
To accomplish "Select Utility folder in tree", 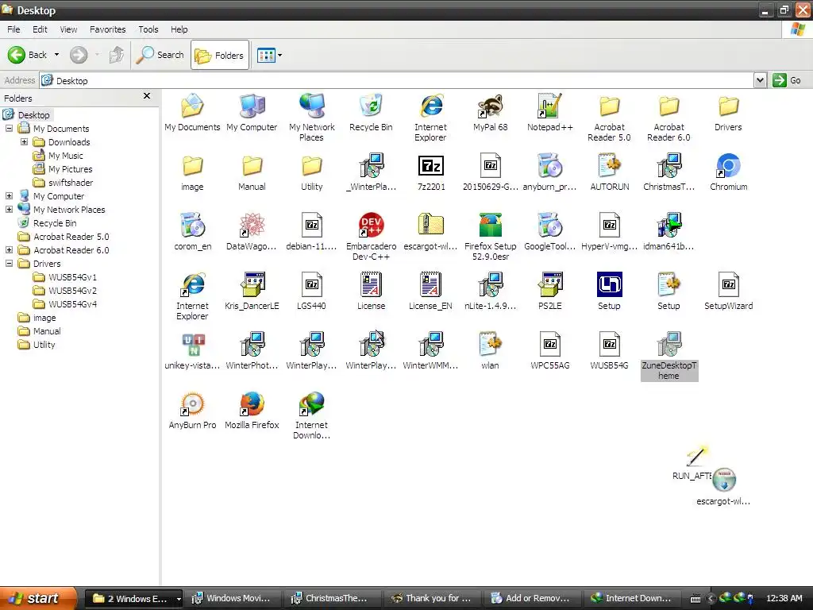I will click(44, 345).
